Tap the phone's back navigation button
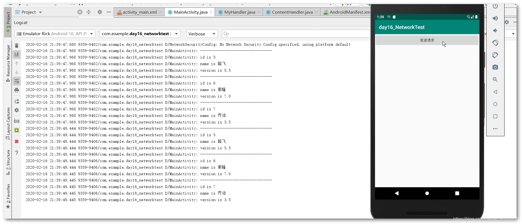522x224 pixels. (x=397, y=193)
